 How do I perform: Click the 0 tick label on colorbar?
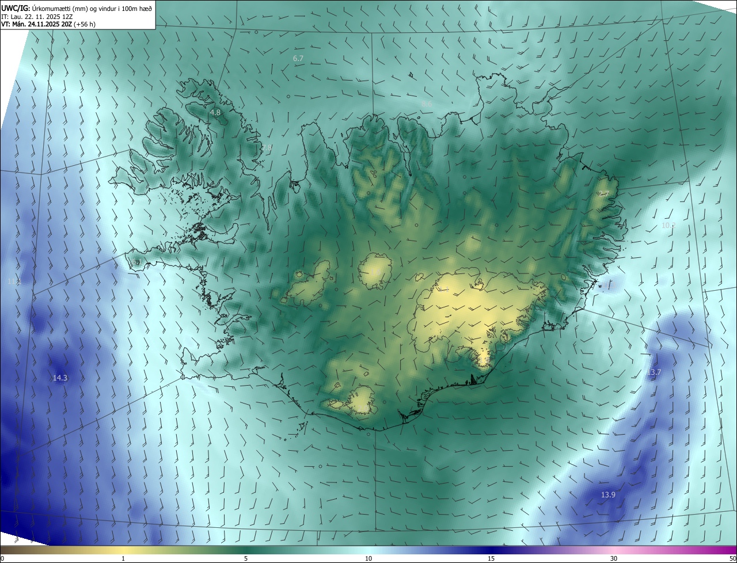click(2, 558)
